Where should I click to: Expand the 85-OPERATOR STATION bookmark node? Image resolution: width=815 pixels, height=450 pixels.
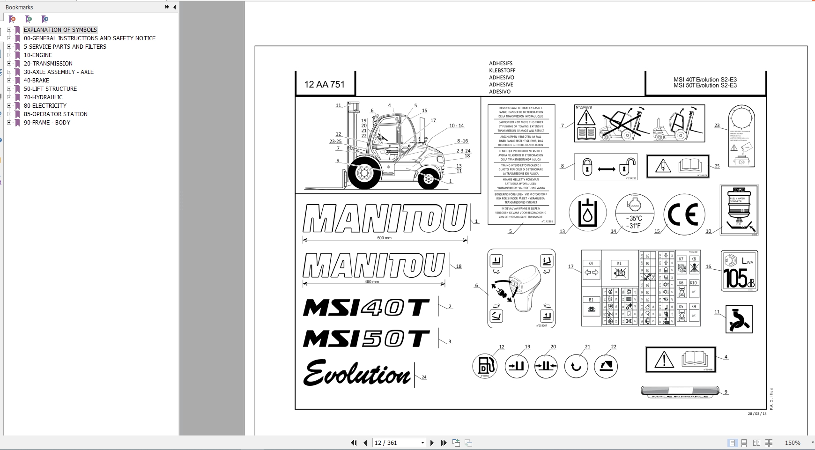[x=9, y=114]
